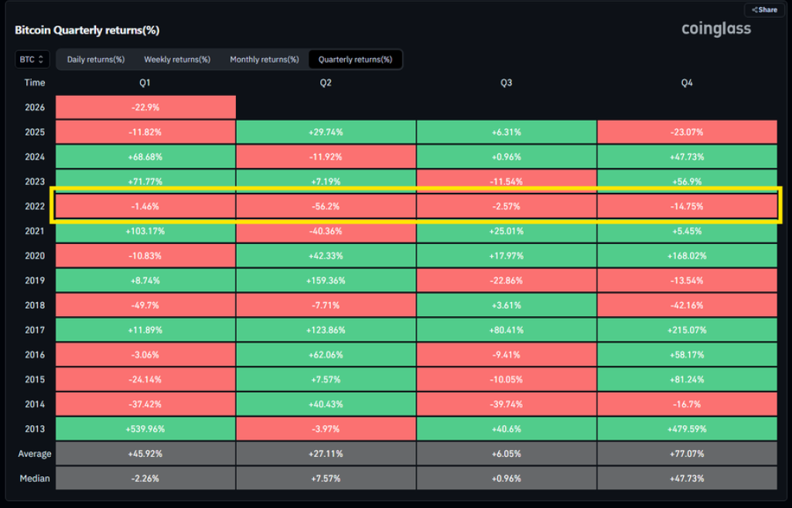Click the coinglass logo
This screenshot has width=792, height=508.
[x=715, y=29]
